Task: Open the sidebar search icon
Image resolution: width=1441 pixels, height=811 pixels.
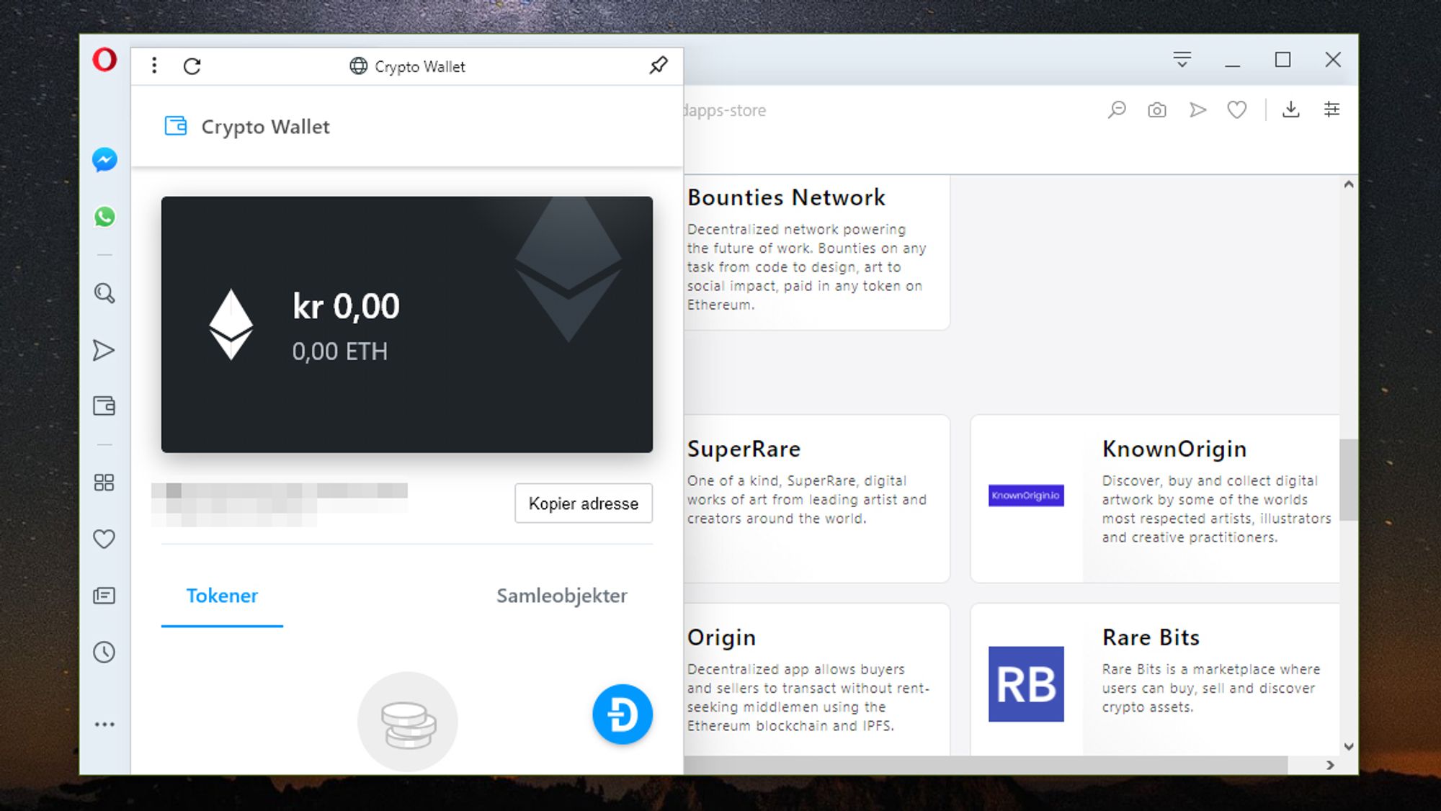Action: 104,293
